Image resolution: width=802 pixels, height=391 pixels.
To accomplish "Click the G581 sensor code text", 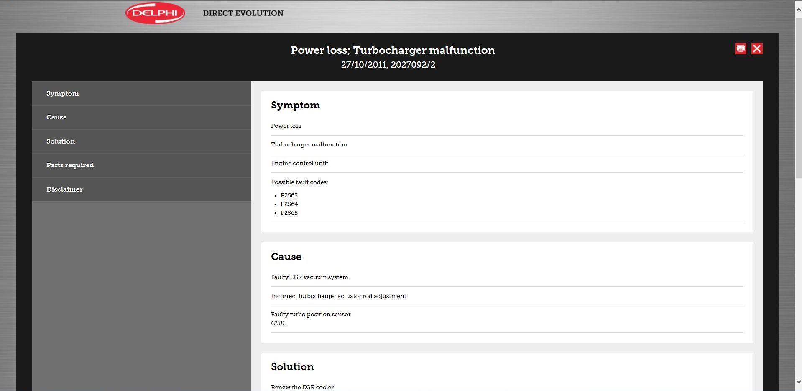I will (x=278, y=323).
